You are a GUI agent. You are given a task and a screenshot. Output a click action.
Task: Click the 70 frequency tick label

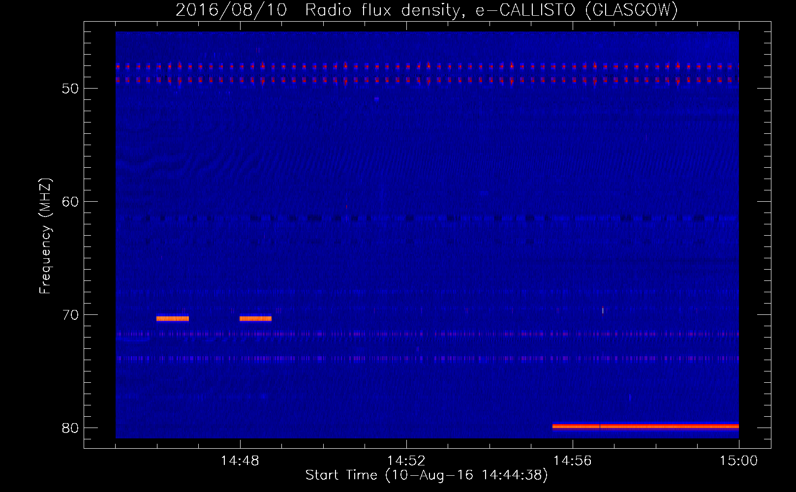click(x=71, y=315)
